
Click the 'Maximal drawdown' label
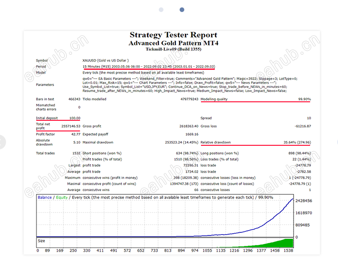(x=98, y=143)
